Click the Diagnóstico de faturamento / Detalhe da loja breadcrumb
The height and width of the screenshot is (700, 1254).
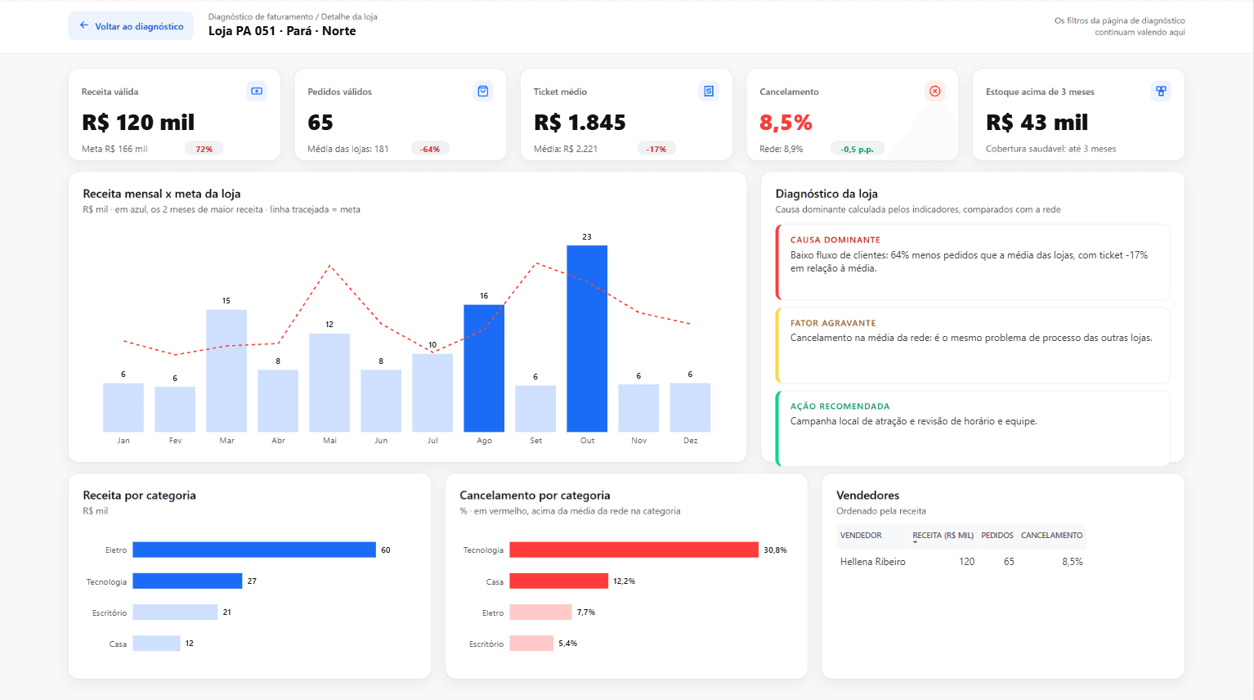coord(293,16)
